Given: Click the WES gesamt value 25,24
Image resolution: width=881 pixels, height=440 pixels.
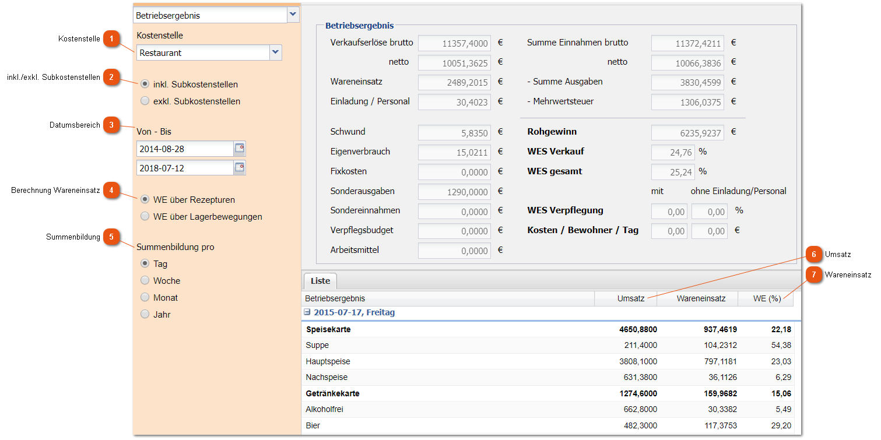Looking at the screenshot, I should (x=673, y=172).
